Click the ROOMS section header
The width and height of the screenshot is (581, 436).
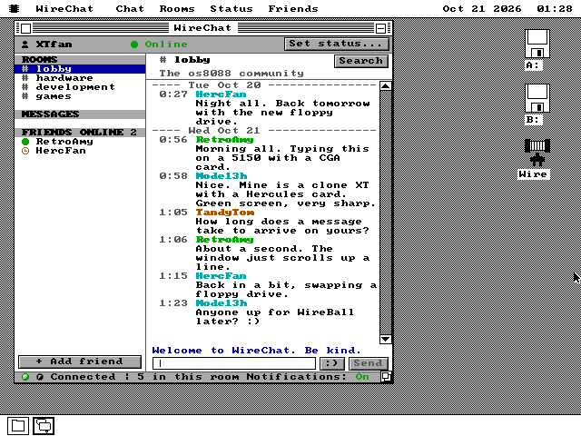coord(80,59)
